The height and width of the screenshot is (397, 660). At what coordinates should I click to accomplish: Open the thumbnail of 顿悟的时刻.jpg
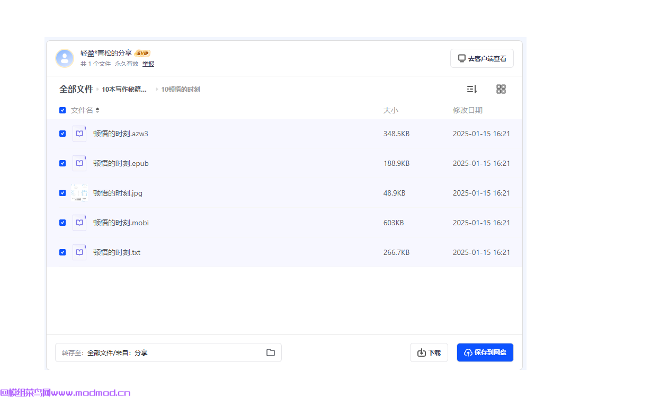[79, 193]
